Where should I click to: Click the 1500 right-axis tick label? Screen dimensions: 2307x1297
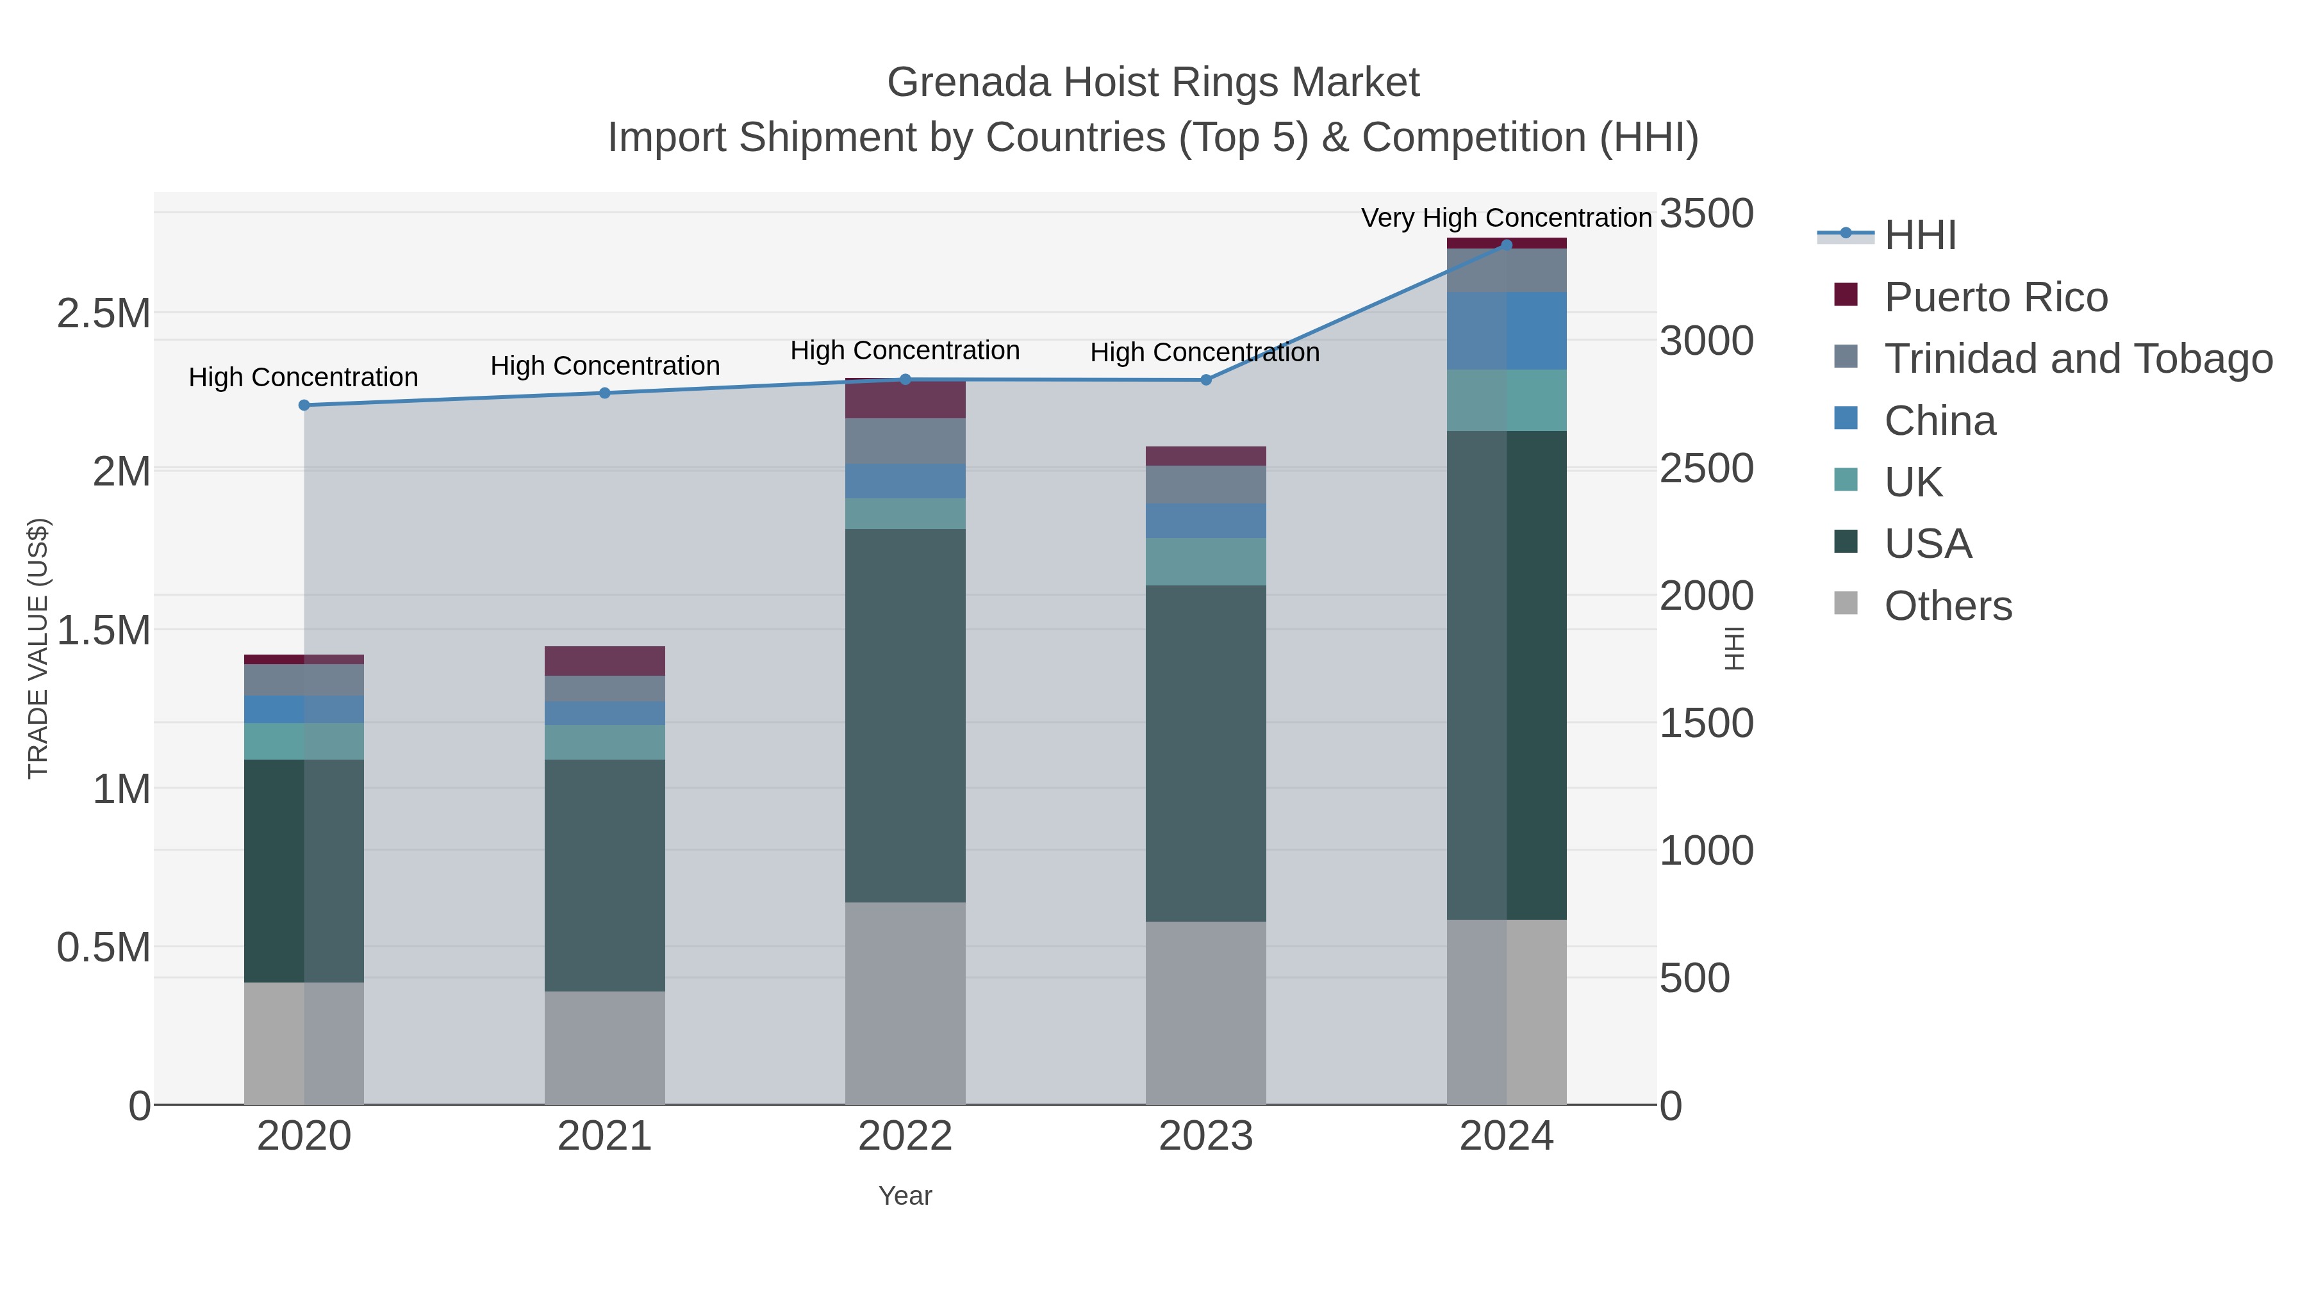[x=1707, y=723]
